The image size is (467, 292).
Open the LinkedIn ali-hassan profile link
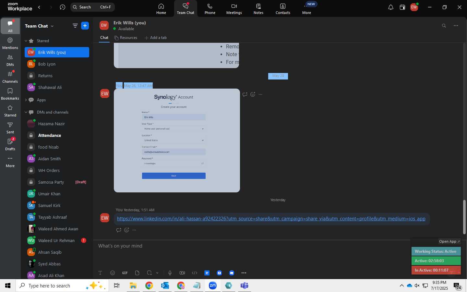point(271,219)
